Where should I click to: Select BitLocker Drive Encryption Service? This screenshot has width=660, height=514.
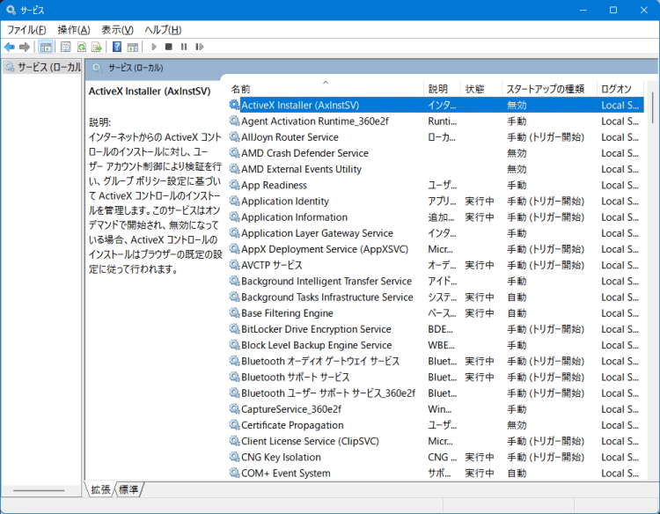pos(436,329)
